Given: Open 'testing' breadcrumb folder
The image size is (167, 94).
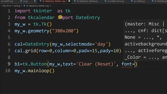Looking at the screenshot, I should tap(17, 6).
